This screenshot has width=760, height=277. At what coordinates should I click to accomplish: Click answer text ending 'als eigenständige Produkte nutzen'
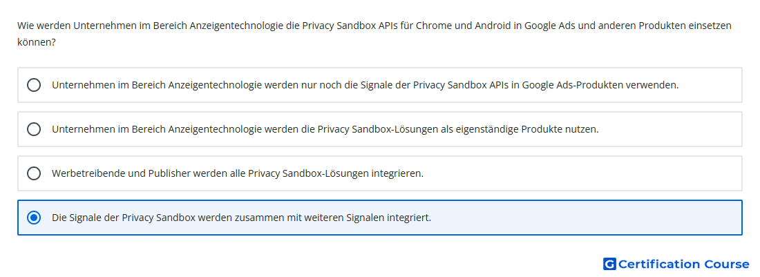click(x=325, y=129)
